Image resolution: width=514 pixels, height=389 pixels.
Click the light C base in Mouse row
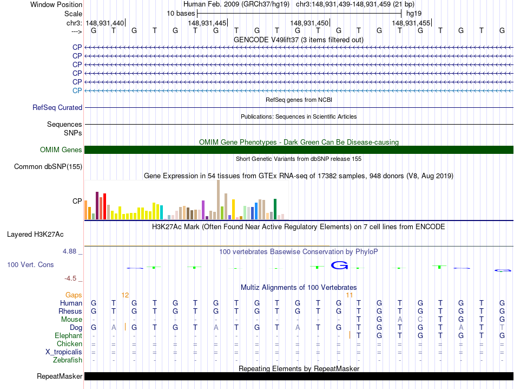[x=420, y=320]
